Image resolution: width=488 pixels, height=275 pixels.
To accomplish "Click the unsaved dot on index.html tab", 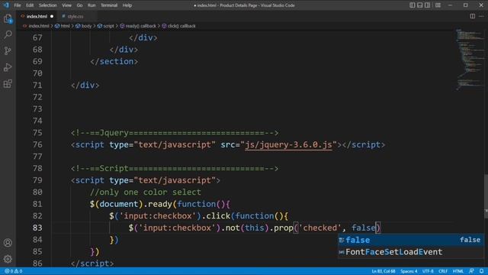I will (52, 16).
